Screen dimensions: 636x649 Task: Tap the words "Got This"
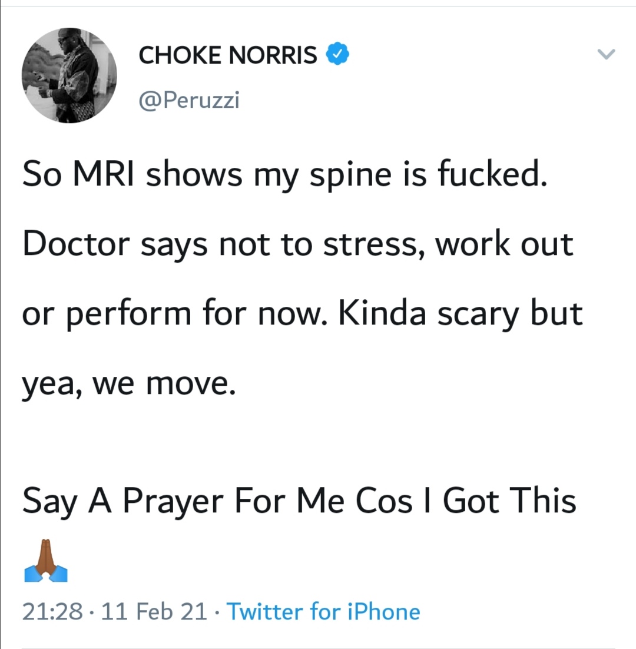pos(509,500)
